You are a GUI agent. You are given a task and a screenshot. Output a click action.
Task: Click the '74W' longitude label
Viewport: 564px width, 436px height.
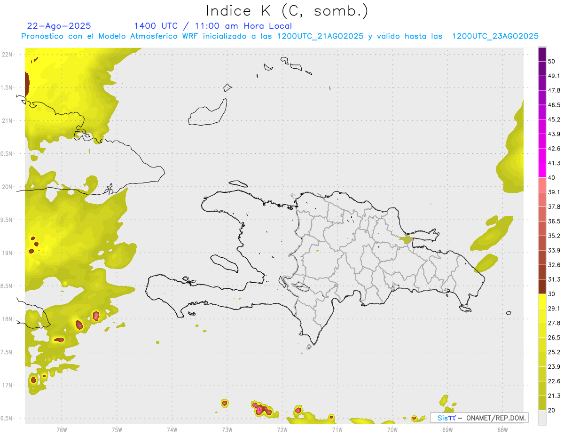click(172, 429)
